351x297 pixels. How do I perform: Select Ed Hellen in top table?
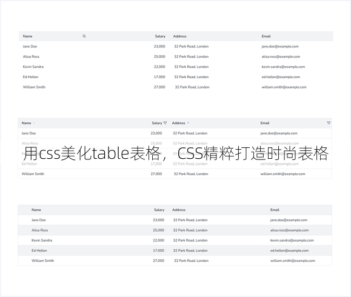click(30, 77)
